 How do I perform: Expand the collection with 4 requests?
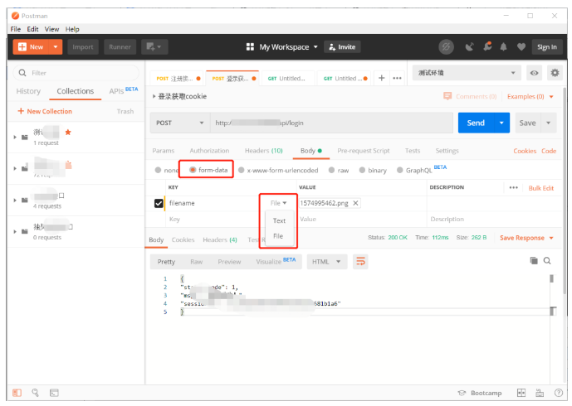pos(15,201)
